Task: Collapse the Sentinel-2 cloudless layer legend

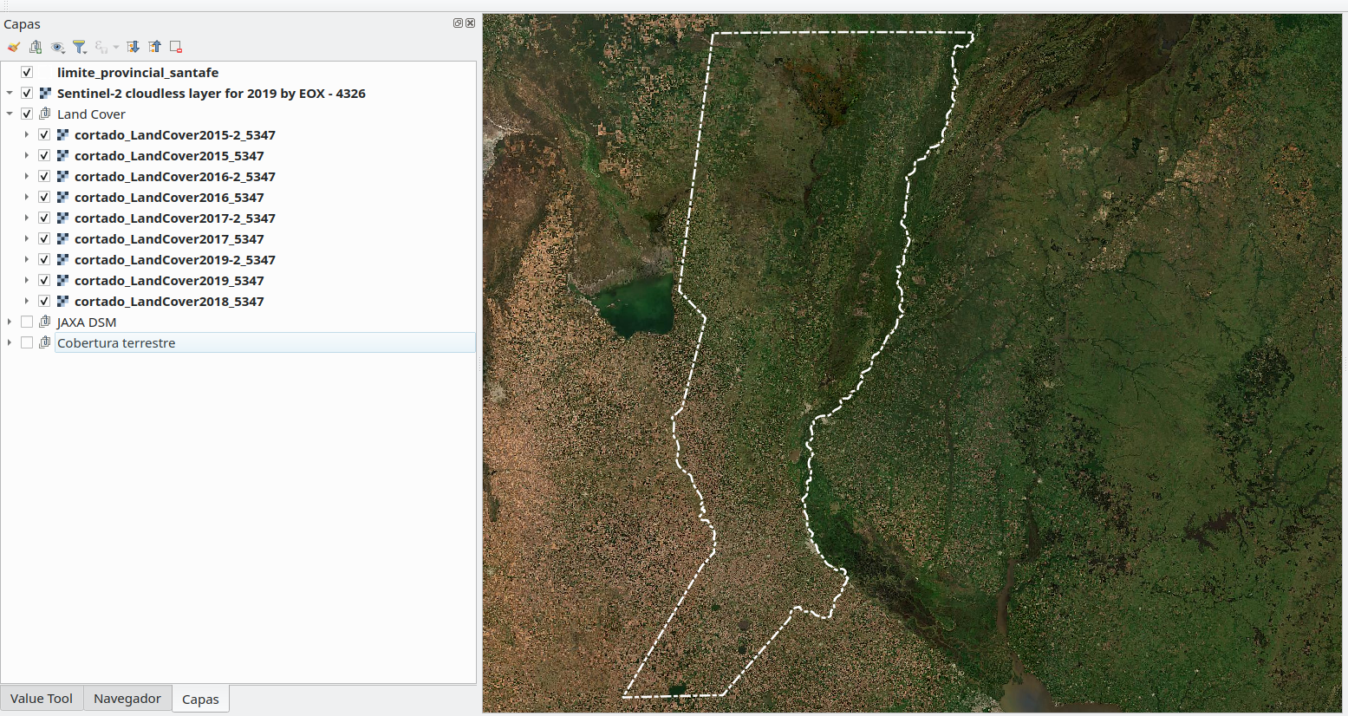Action: pos(10,94)
